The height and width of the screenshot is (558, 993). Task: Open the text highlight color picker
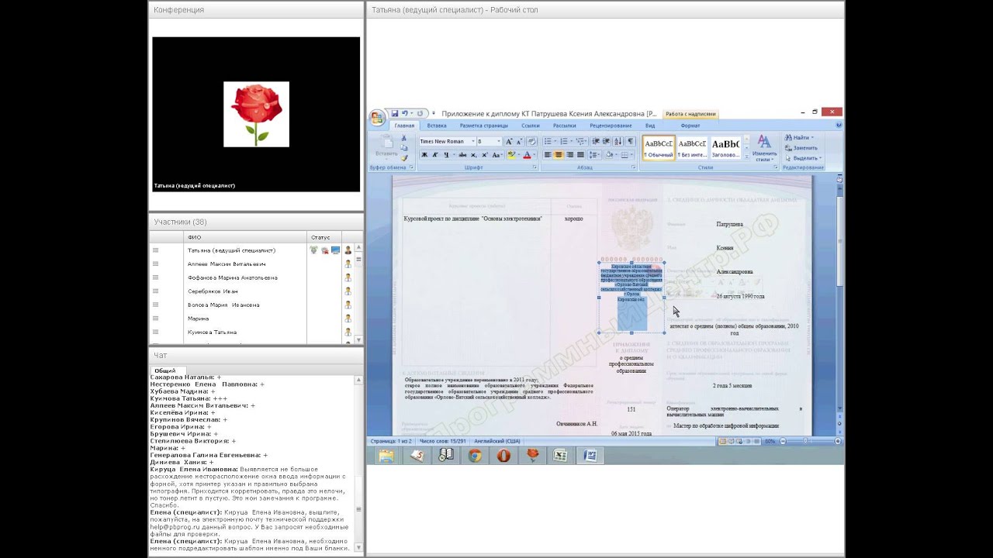click(512, 155)
